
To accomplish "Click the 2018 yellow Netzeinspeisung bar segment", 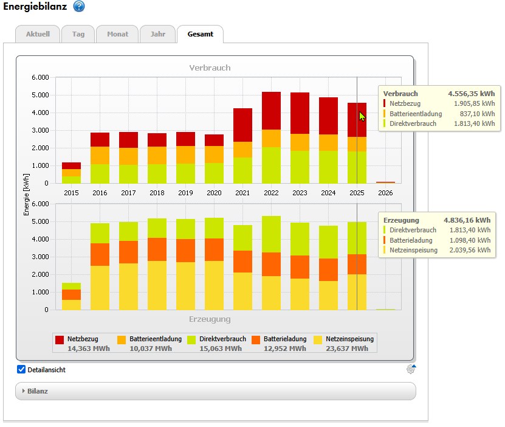I will (157, 286).
